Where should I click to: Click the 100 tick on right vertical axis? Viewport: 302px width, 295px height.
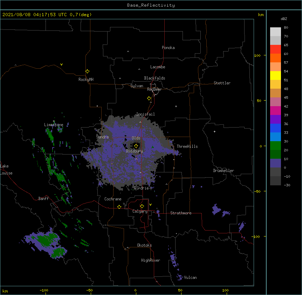[257, 55]
